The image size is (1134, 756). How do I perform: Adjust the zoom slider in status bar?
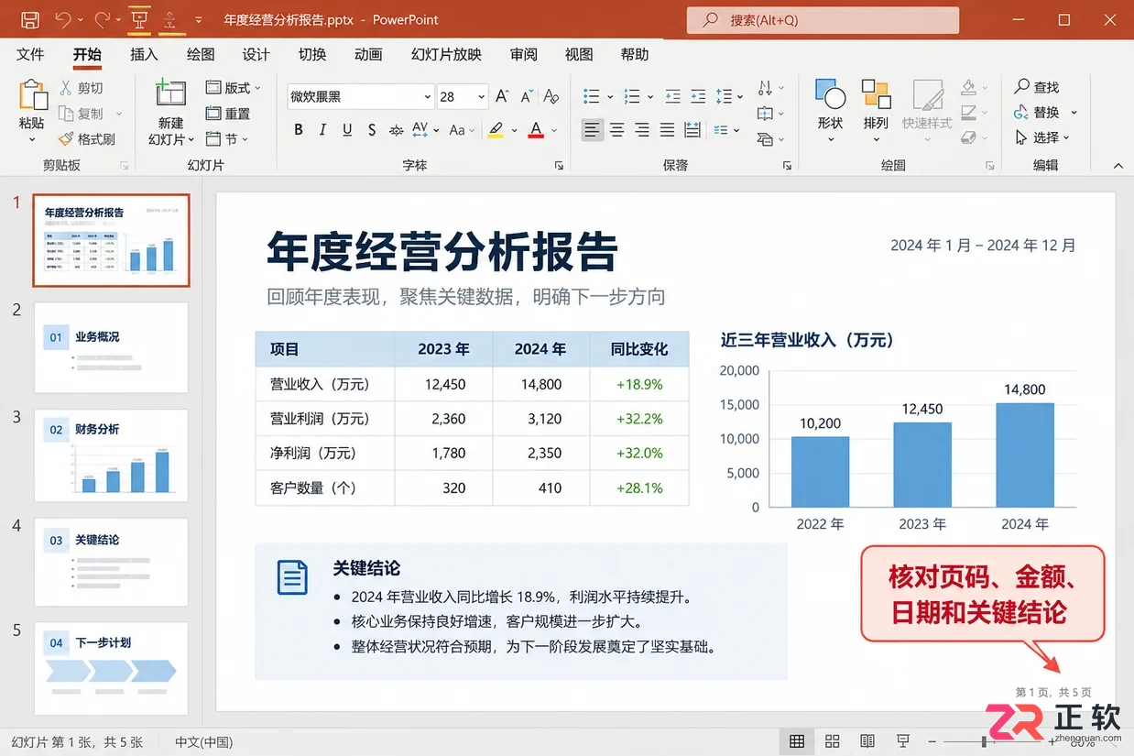(x=984, y=741)
